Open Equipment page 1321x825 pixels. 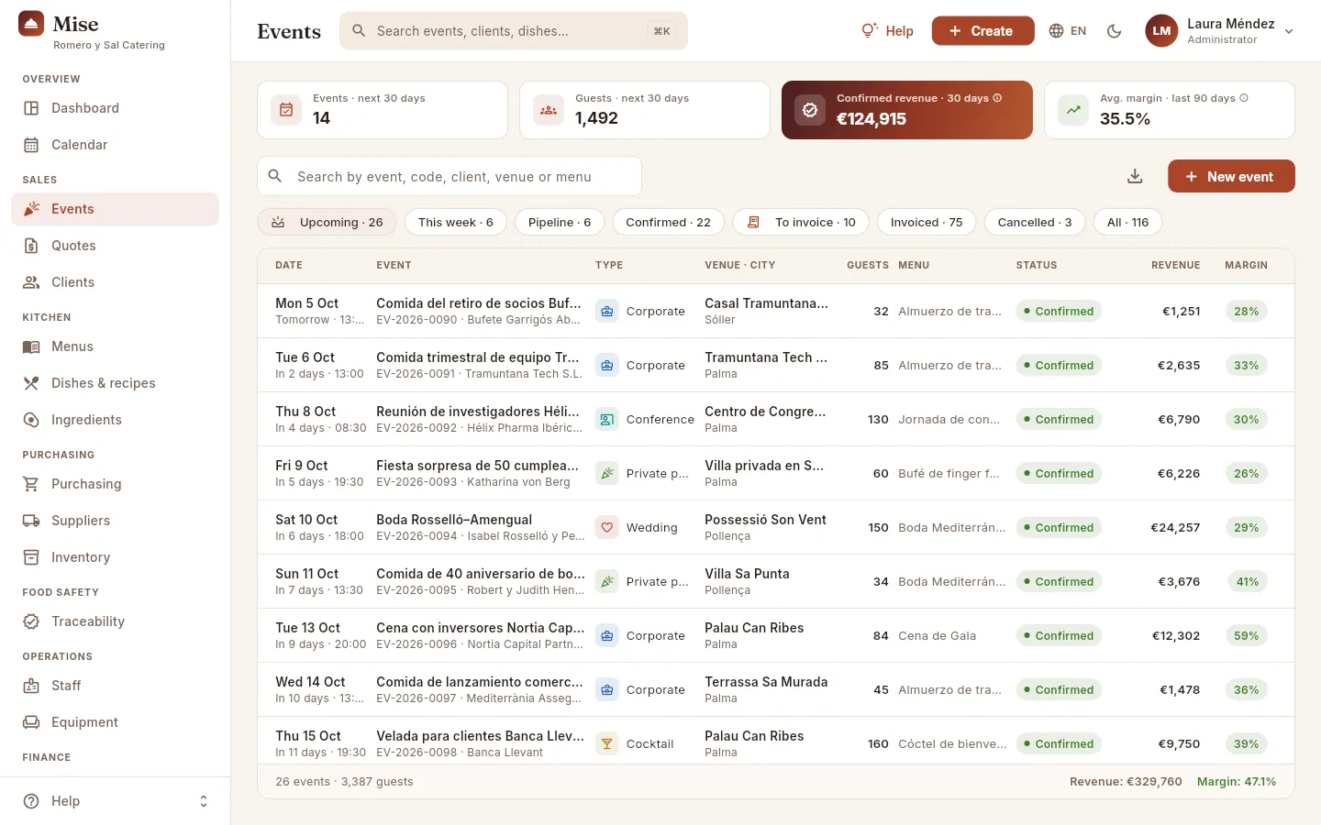pos(115,722)
